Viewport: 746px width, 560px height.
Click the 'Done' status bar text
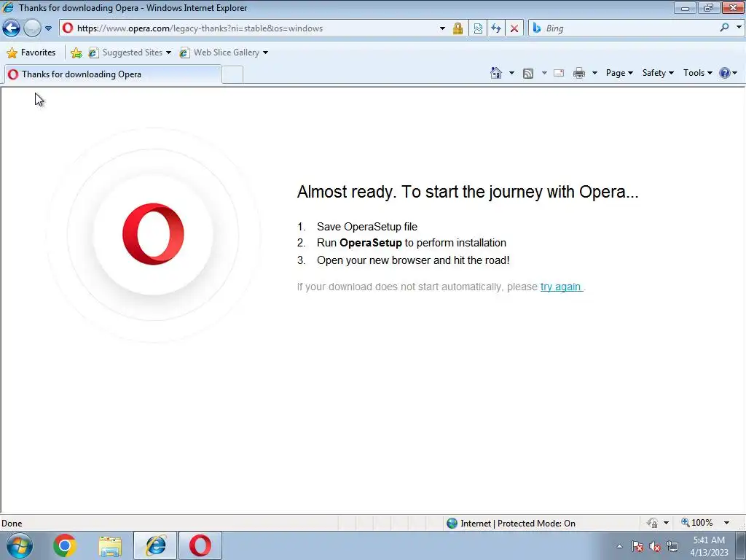pyautogui.click(x=12, y=524)
